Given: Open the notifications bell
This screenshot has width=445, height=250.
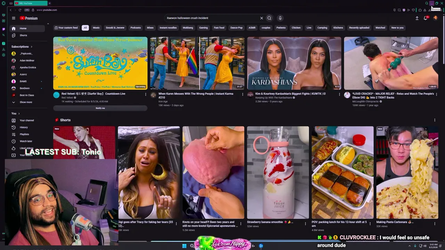Looking at the screenshot, I should point(426,18).
